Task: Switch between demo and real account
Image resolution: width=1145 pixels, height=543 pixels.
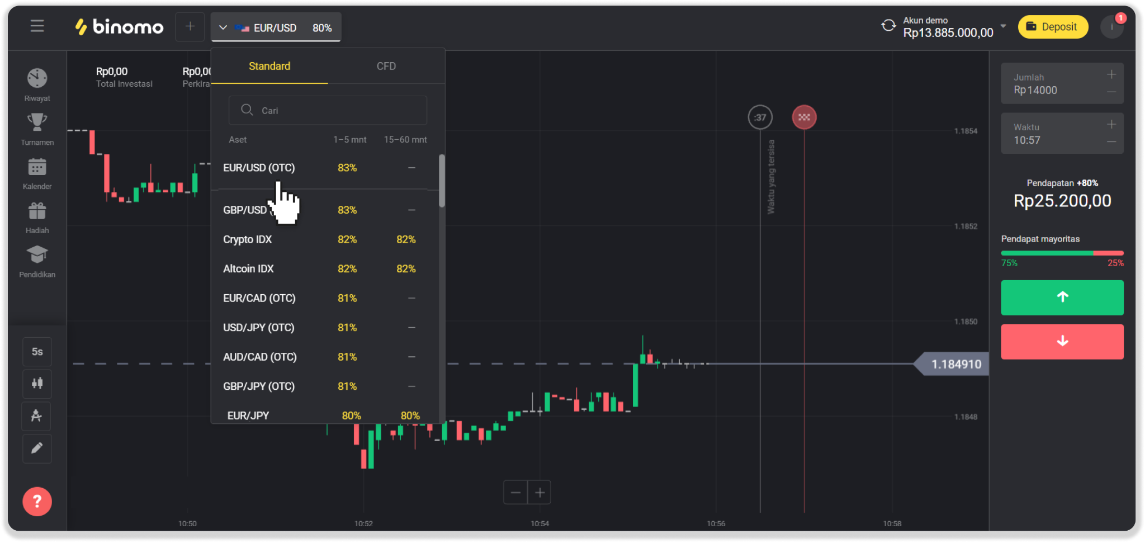Action: (888, 26)
